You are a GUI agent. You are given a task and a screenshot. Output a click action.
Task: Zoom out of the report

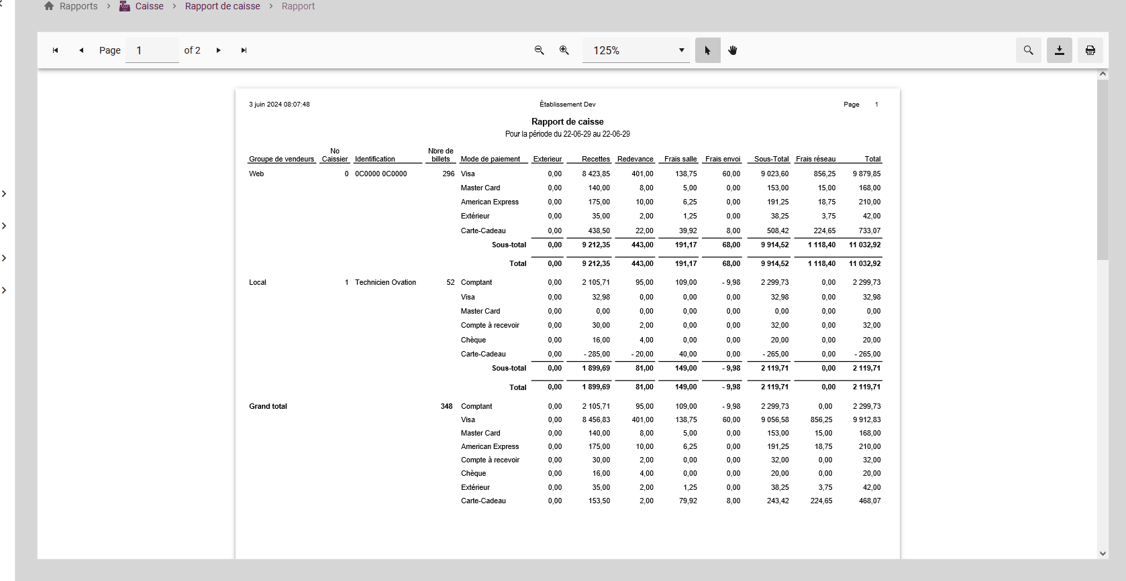coord(539,50)
